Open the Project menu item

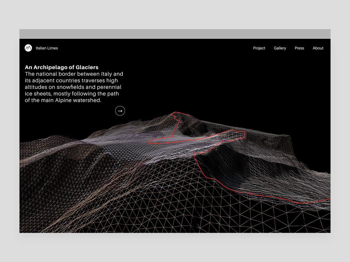point(259,48)
